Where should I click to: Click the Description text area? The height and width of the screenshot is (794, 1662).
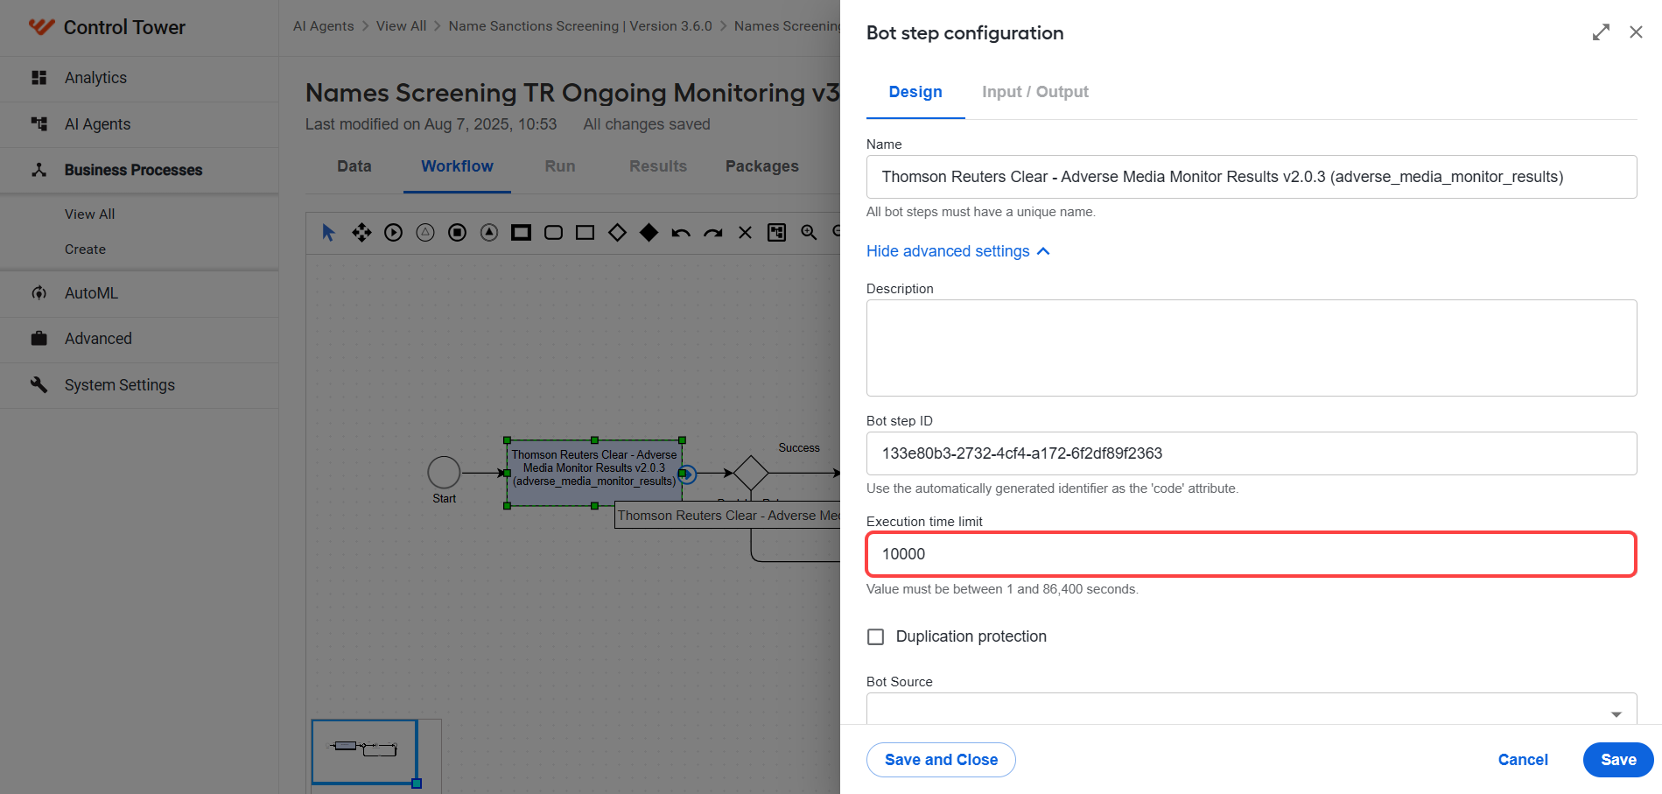[1252, 348]
